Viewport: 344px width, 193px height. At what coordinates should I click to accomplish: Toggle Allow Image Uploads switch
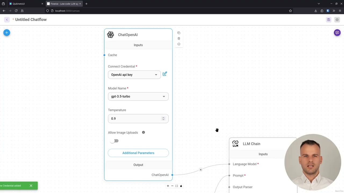click(x=114, y=141)
